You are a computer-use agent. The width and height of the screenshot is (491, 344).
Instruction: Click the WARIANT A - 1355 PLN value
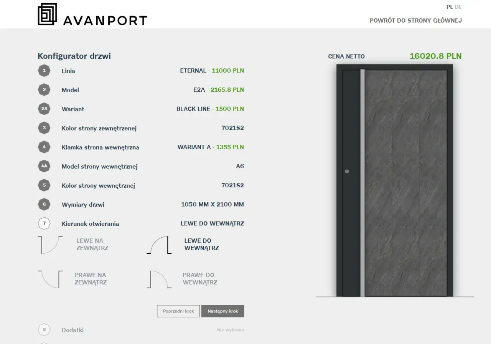pos(211,147)
